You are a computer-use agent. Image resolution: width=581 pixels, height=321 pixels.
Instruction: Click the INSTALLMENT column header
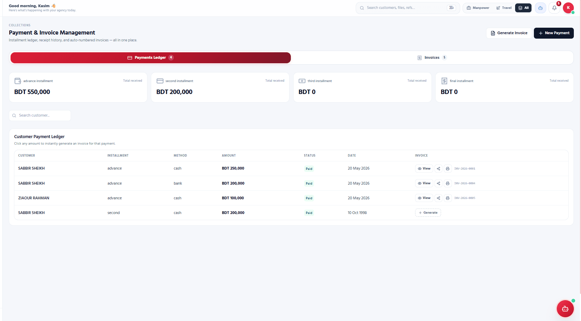(118, 156)
